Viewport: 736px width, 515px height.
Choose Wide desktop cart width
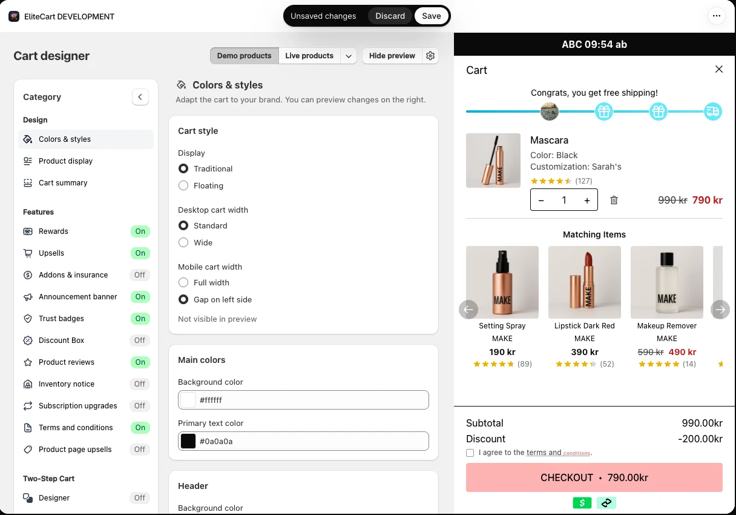[183, 242]
